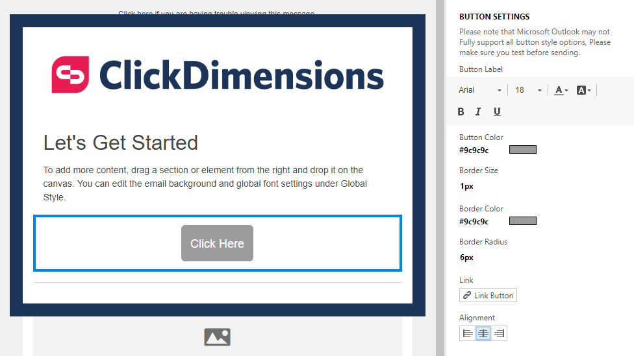Screen dimensions: 634x356
Task: Click the Button Label caption
Action: 481,69
